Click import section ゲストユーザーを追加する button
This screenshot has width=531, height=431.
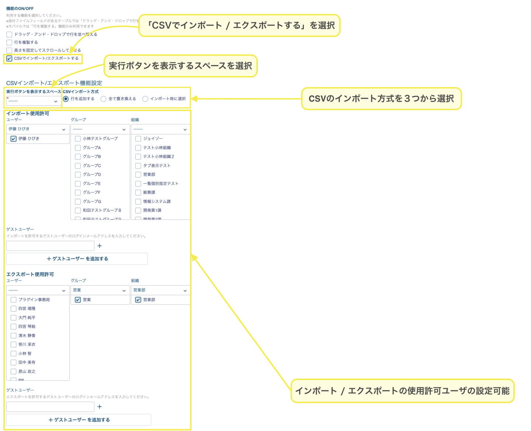click(77, 259)
